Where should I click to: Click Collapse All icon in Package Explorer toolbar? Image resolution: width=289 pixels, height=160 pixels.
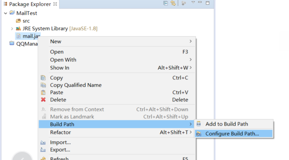pos(165,3)
